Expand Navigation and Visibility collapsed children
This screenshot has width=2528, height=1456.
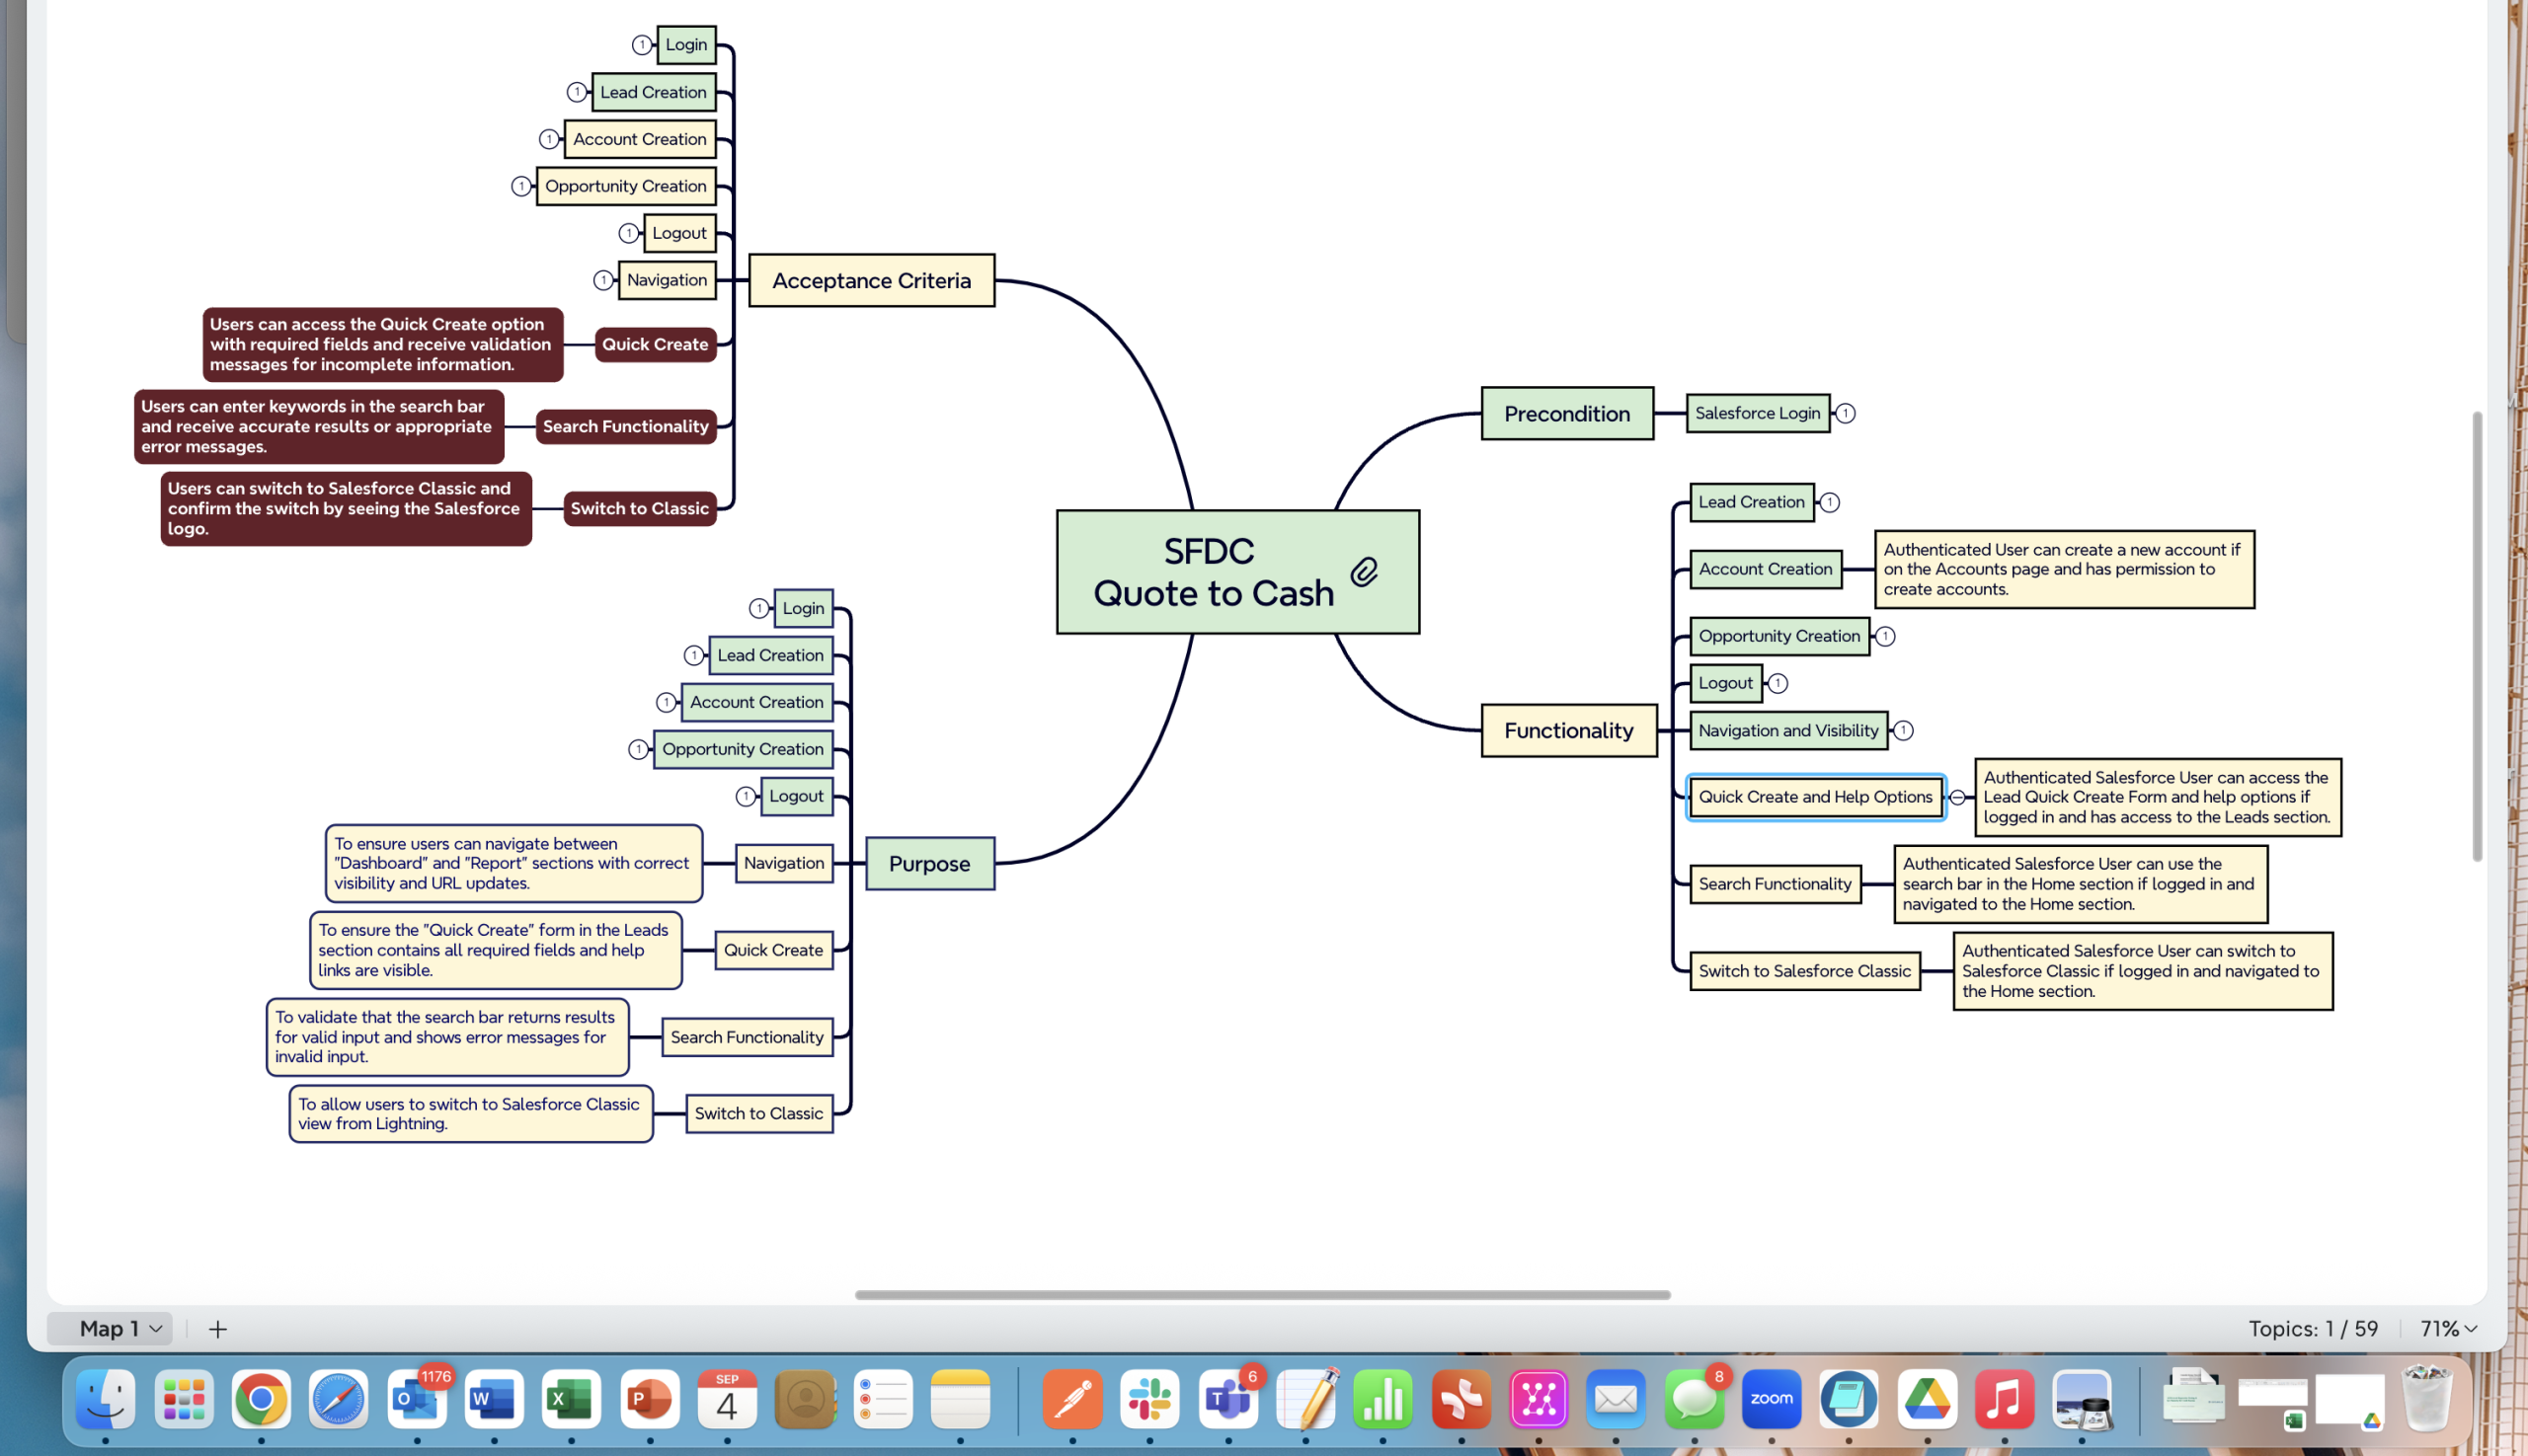pyautogui.click(x=1904, y=731)
